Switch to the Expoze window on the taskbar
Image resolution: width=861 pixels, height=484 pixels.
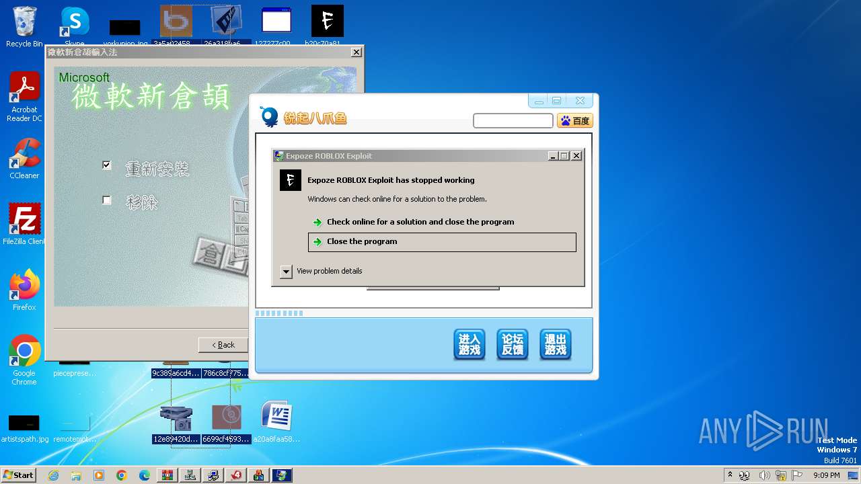coord(282,475)
